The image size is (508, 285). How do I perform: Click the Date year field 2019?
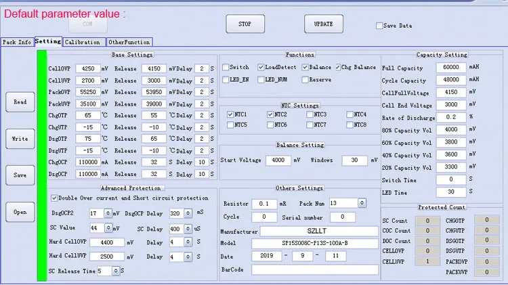(x=266, y=256)
